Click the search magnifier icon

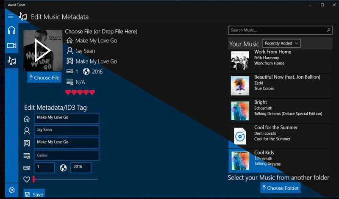coord(328,30)
